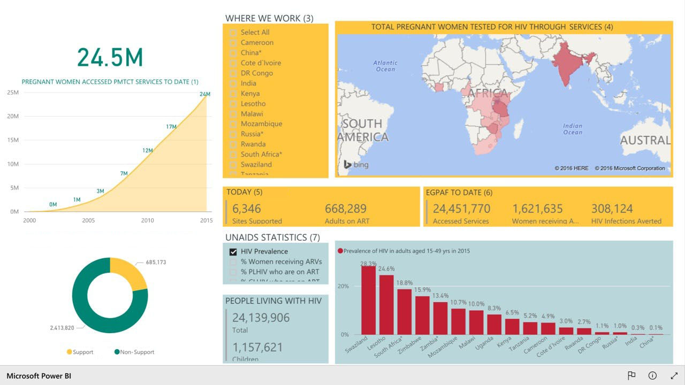Tick the China* checkbox

(233, 53)
